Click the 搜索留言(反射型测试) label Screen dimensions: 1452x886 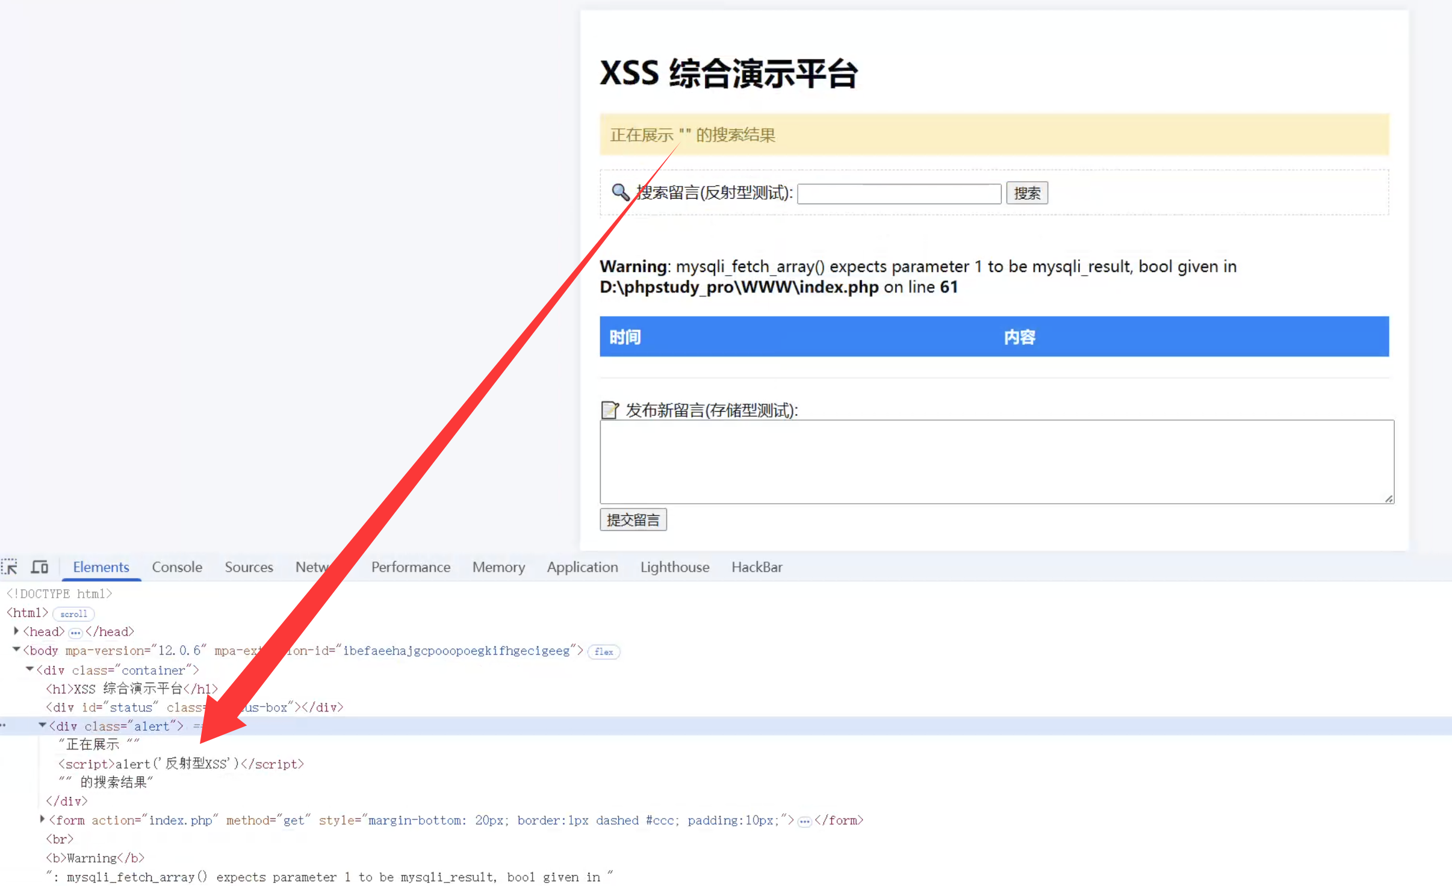715,193
